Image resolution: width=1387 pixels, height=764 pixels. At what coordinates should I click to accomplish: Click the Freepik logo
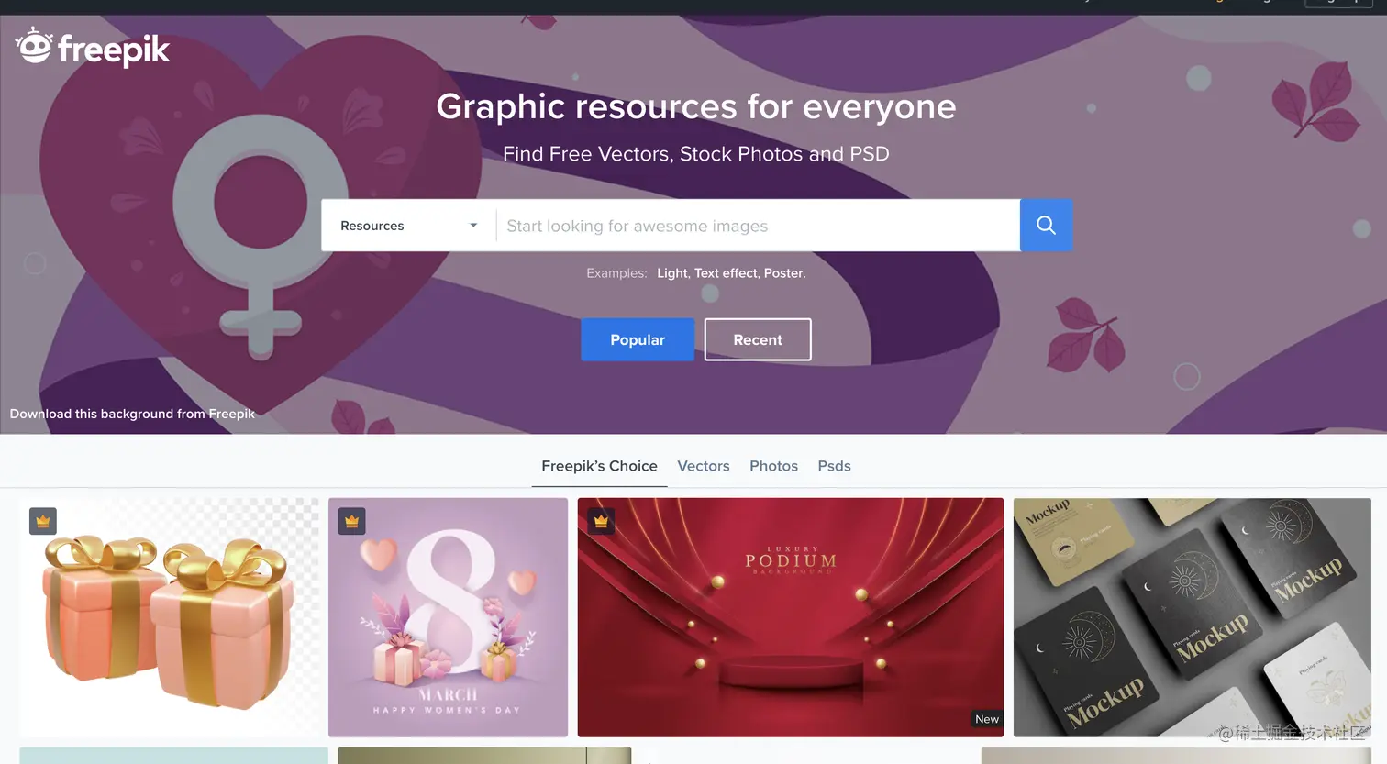(x=93, y=48)
